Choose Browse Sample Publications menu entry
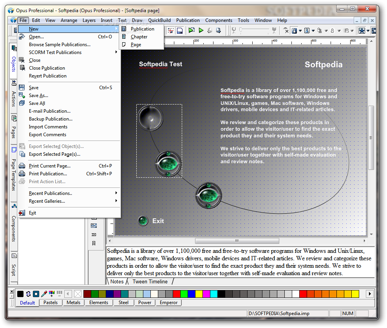The height and width of the screenshot is (328, 387). 69,45
